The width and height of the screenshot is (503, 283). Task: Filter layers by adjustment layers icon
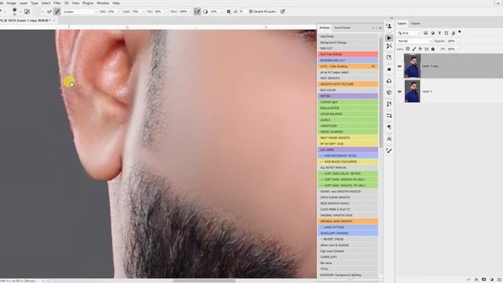pos(432,33)
